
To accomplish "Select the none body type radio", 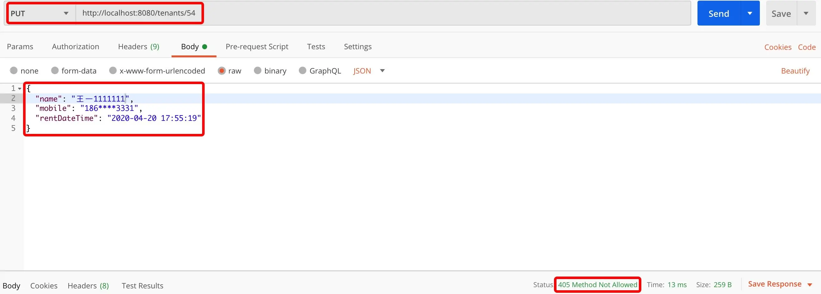I will pos(14,70).
